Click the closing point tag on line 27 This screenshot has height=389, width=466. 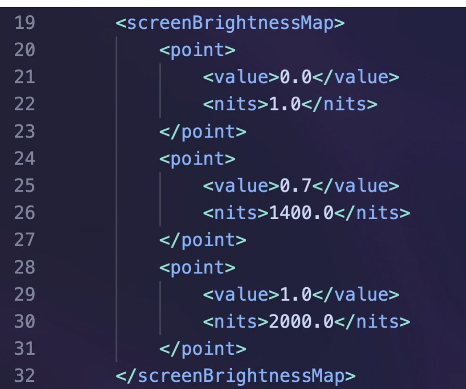click(203, 240)
